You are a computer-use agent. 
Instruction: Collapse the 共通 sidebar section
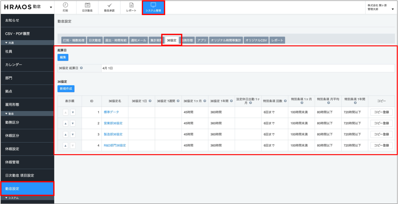[7, 43]
